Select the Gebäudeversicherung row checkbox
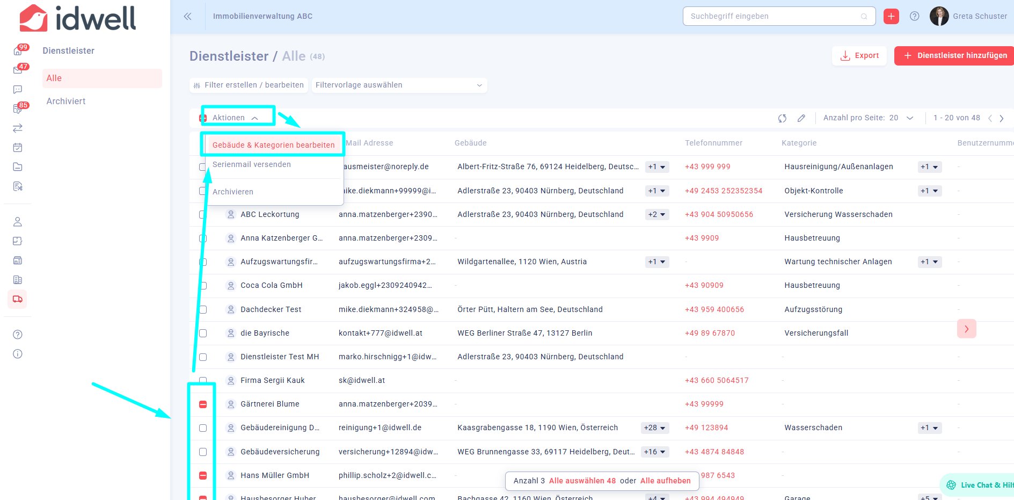The image size is (1014, 500). tap(203, 452)
